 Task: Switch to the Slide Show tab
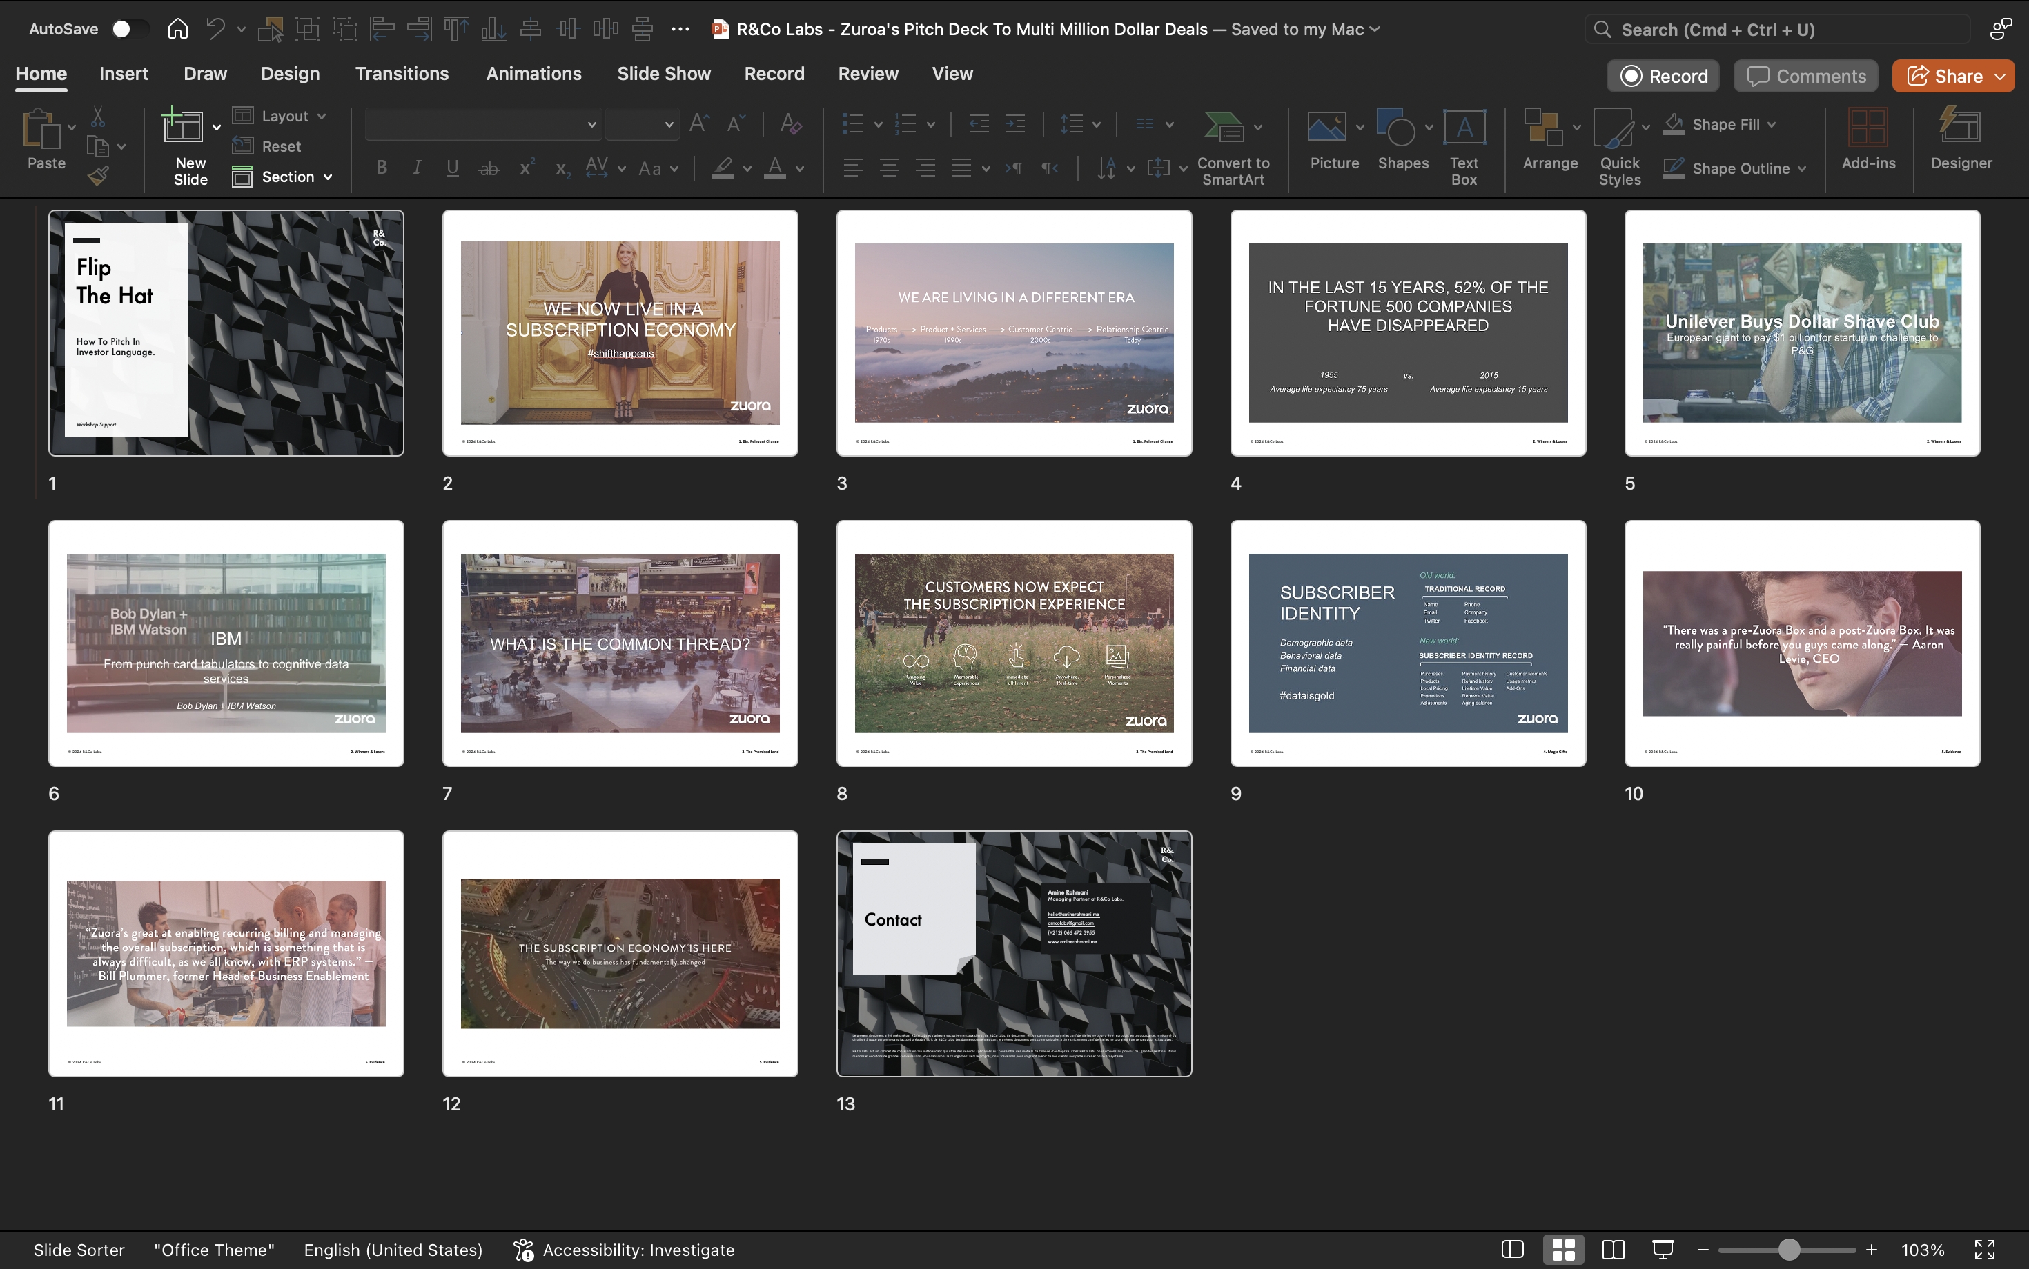663,74
